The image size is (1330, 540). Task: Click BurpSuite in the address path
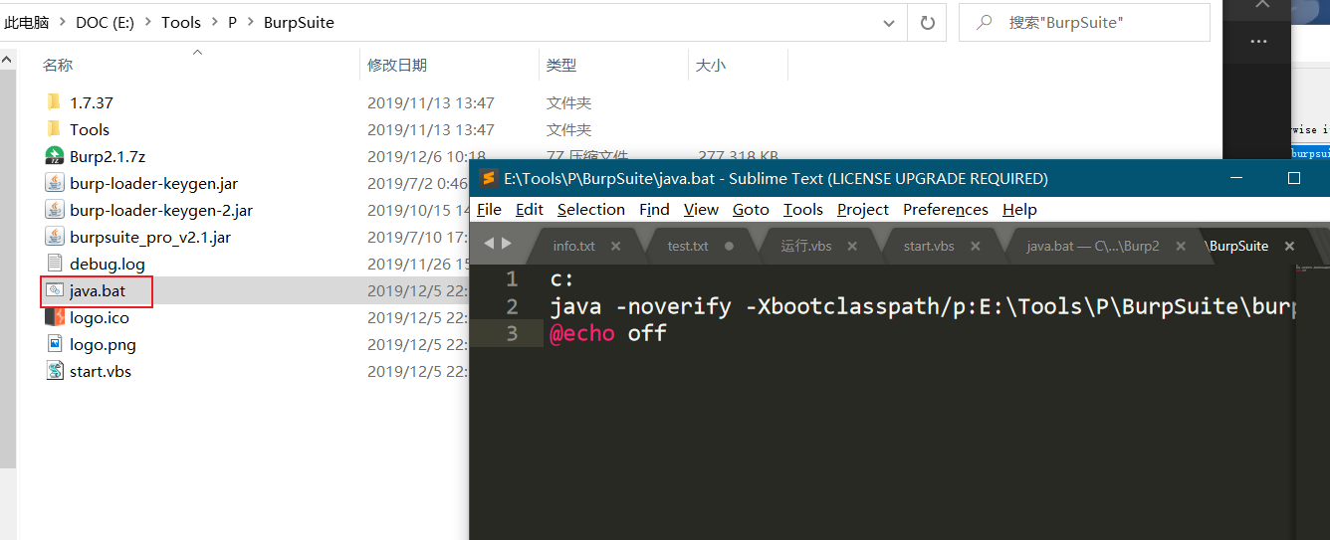pyautogui.click(x=299, y=22)
